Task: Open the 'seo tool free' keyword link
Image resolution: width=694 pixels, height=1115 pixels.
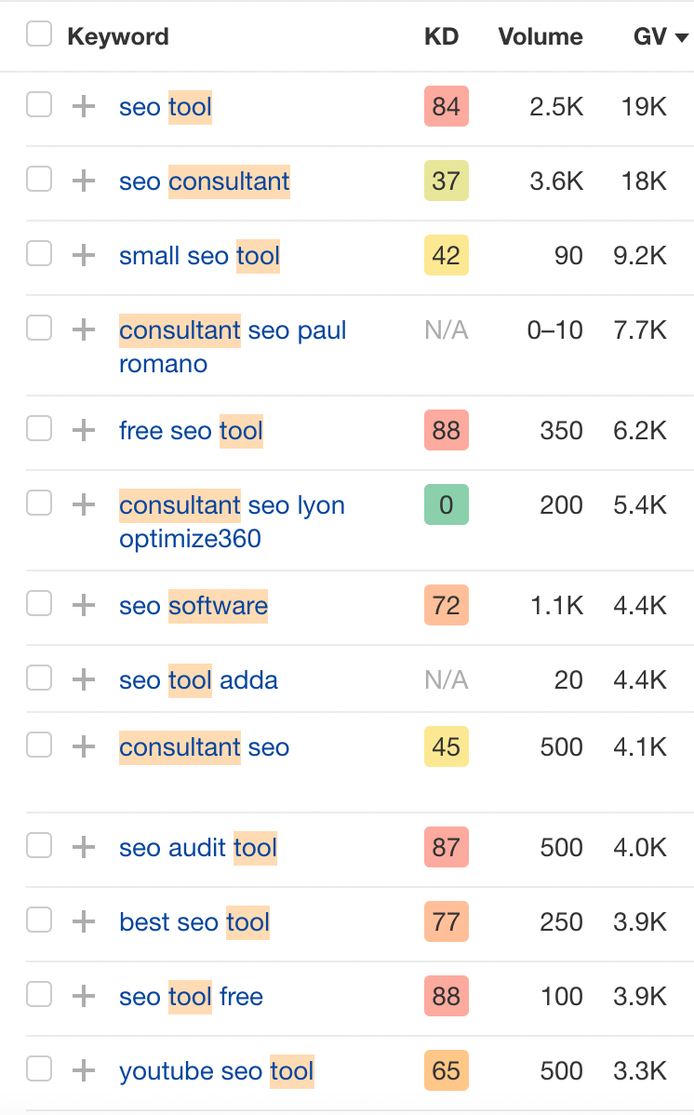Action: (190, 996)
